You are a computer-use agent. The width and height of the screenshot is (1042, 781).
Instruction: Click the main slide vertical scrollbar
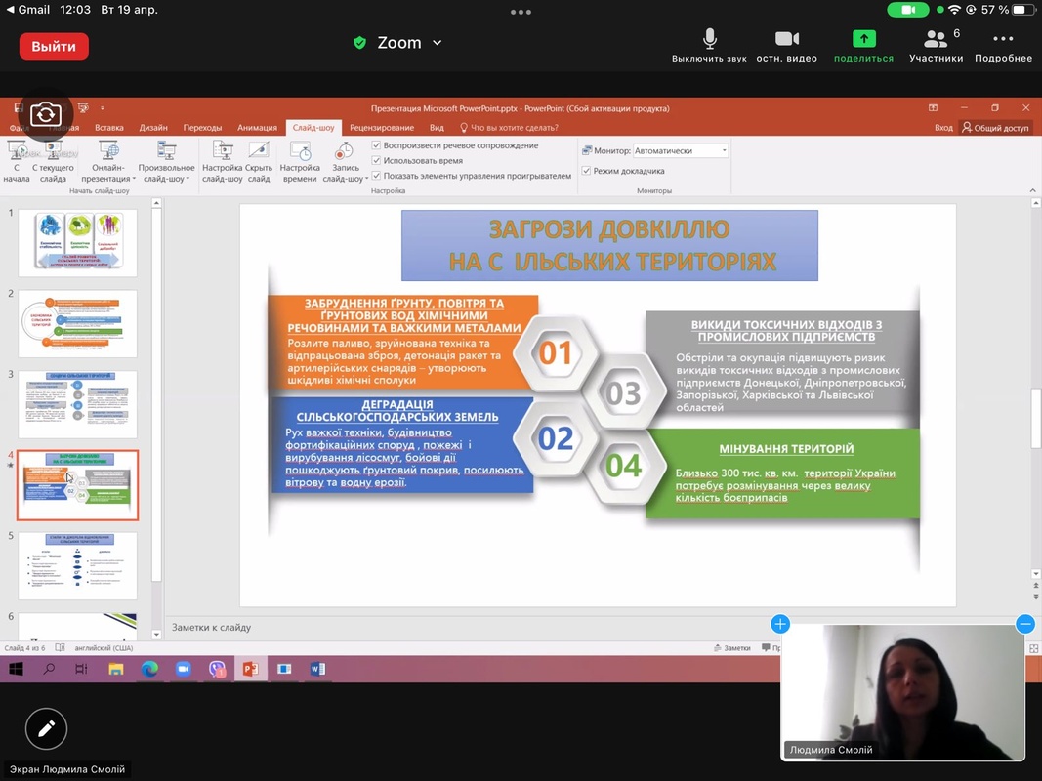tap(1035, 419)
